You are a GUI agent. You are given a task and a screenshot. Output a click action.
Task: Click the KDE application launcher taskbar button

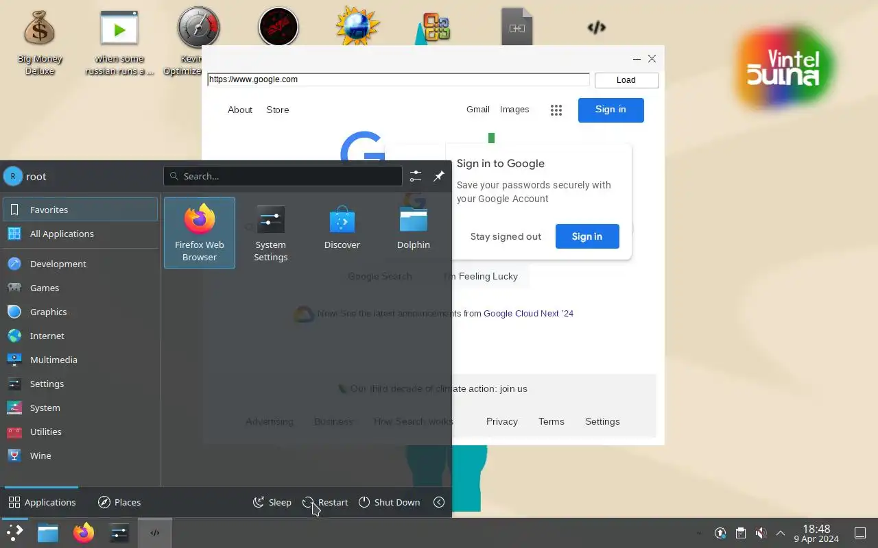coord(15,533)
